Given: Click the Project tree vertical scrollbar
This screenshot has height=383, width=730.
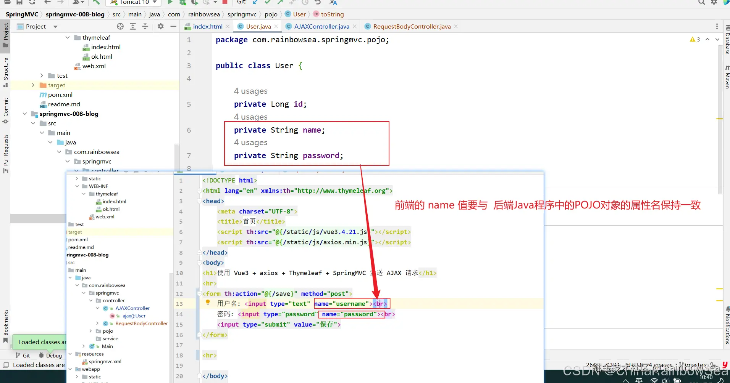Looking at the screenshot, I should click(177, 157).
